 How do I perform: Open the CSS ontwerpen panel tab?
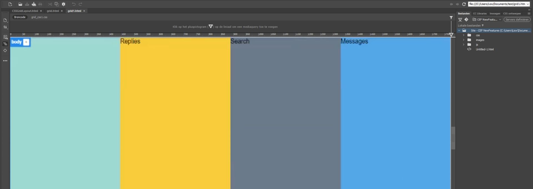[512, 14]
